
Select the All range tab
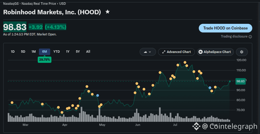88,52
